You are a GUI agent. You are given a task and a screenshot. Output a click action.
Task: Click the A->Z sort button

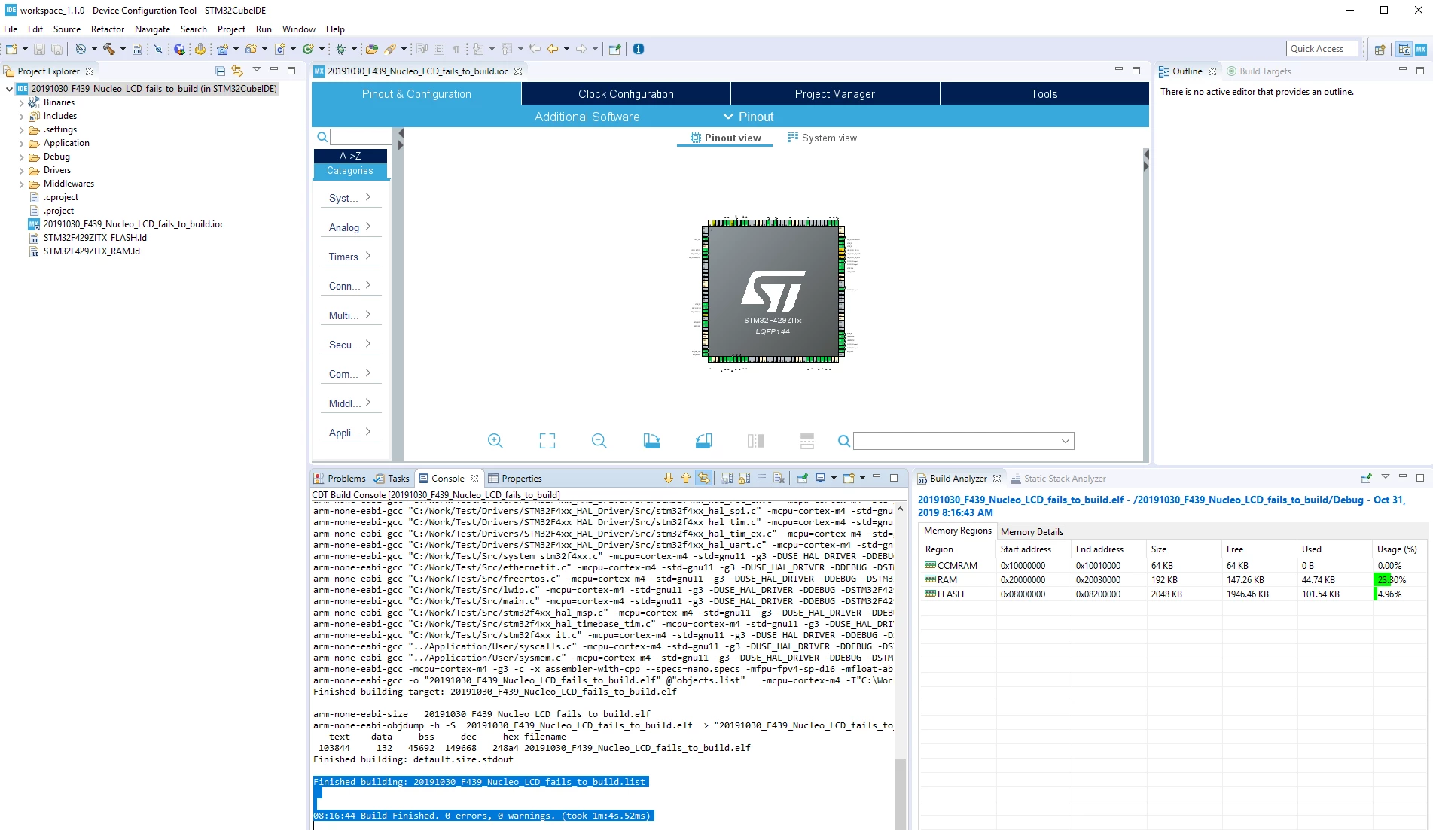(x=350, y=156)
